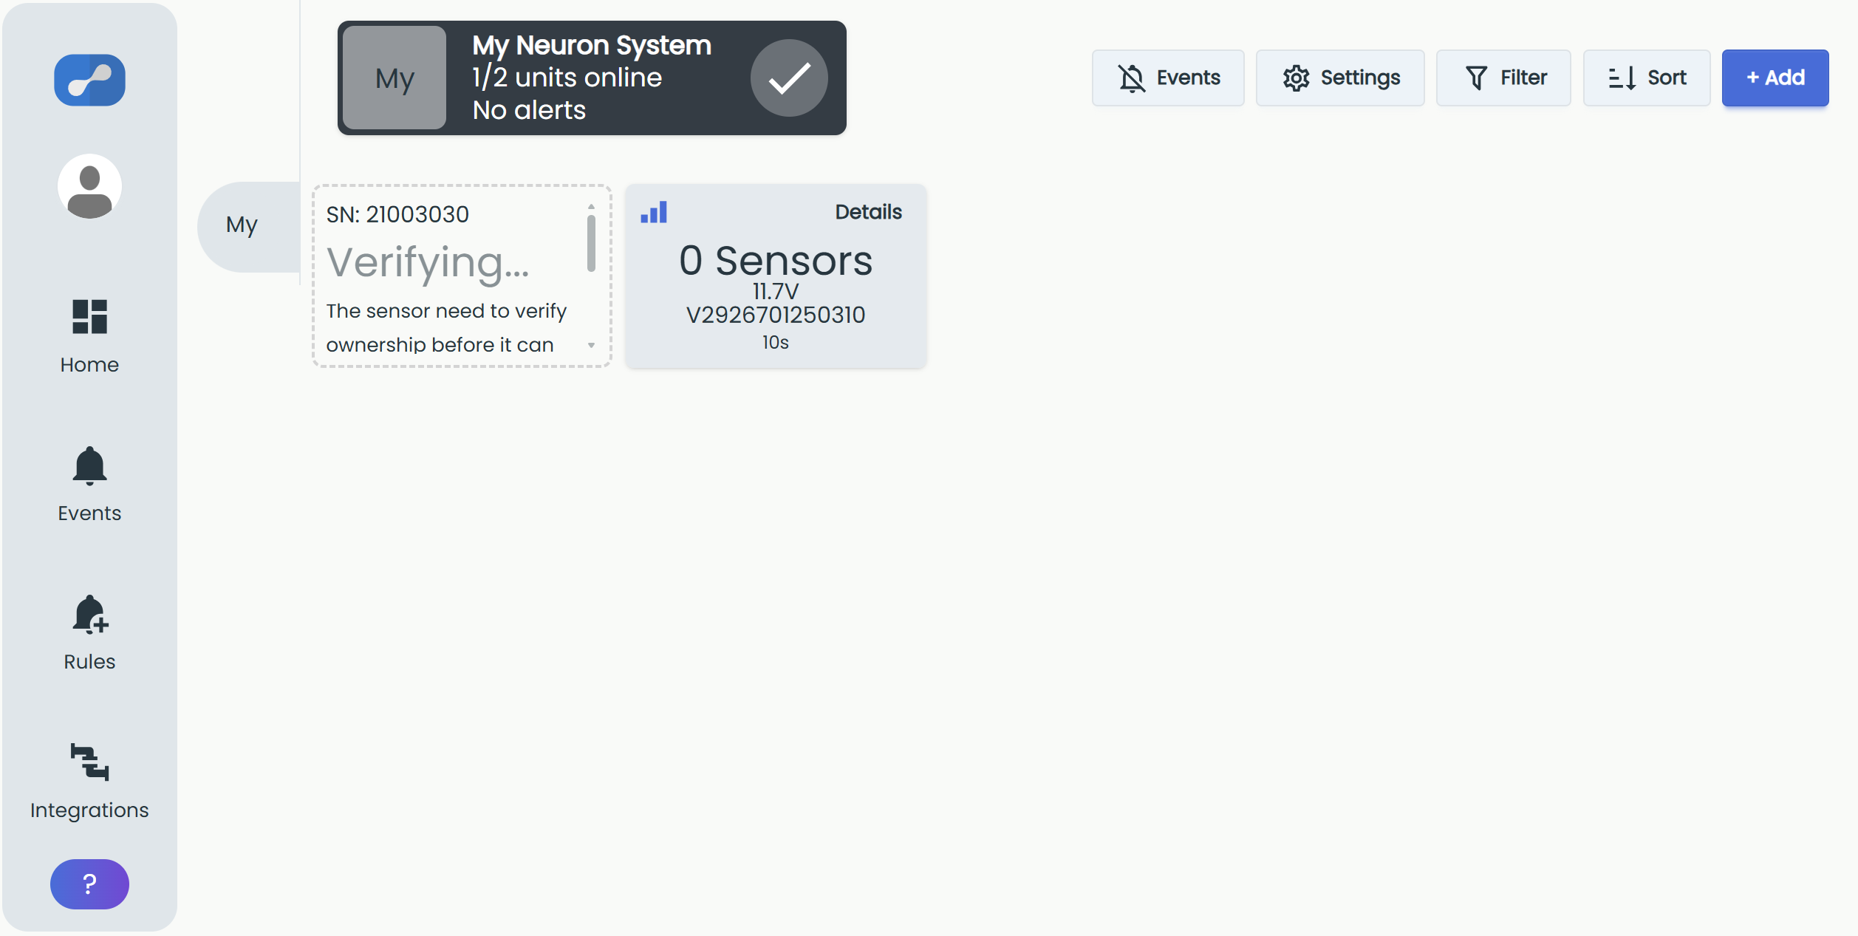Click the No alerts text
This screenshot has height=936, width=1858.
click(529, 110)
